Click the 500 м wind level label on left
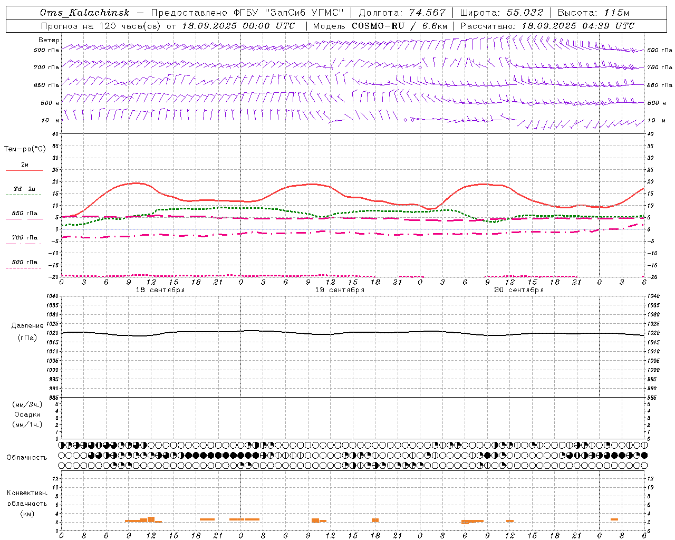675x540 pixels. [50, 103]
